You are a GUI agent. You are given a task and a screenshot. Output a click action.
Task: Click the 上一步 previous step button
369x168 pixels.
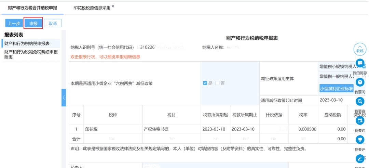pyautogui.click(x=14, y=23)
